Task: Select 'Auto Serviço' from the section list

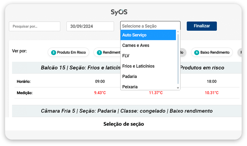Action: [x=148, y=35]
